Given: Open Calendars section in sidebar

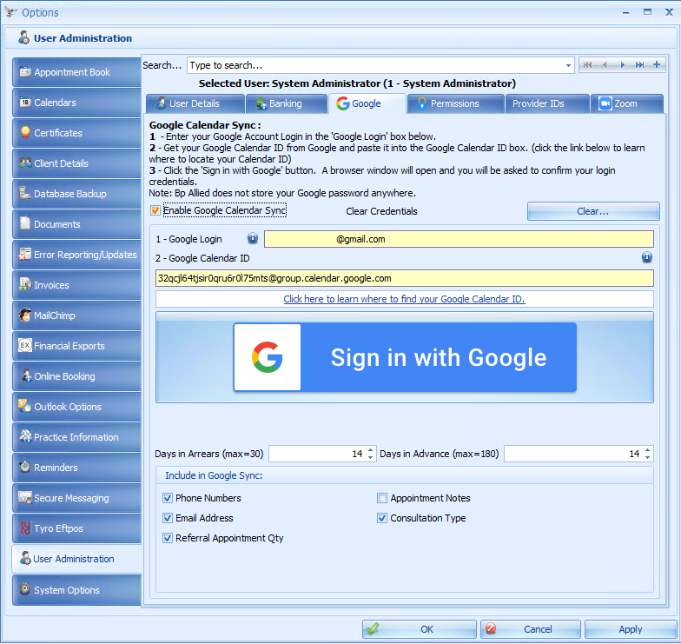Looking at the screenshot, I should (x=76, y=103).
